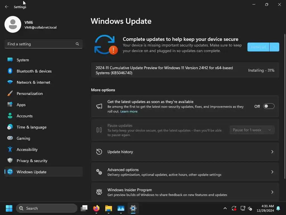The height and width of the screenshot is (215, 286).
Task: Expand Update history chevron
Action: click(272, 152)
